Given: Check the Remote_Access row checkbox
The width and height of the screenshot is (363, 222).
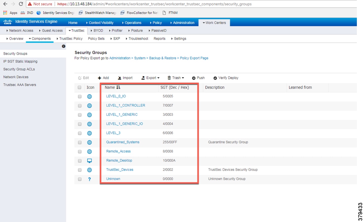Looking at the screenshot, I should point(80,152).
